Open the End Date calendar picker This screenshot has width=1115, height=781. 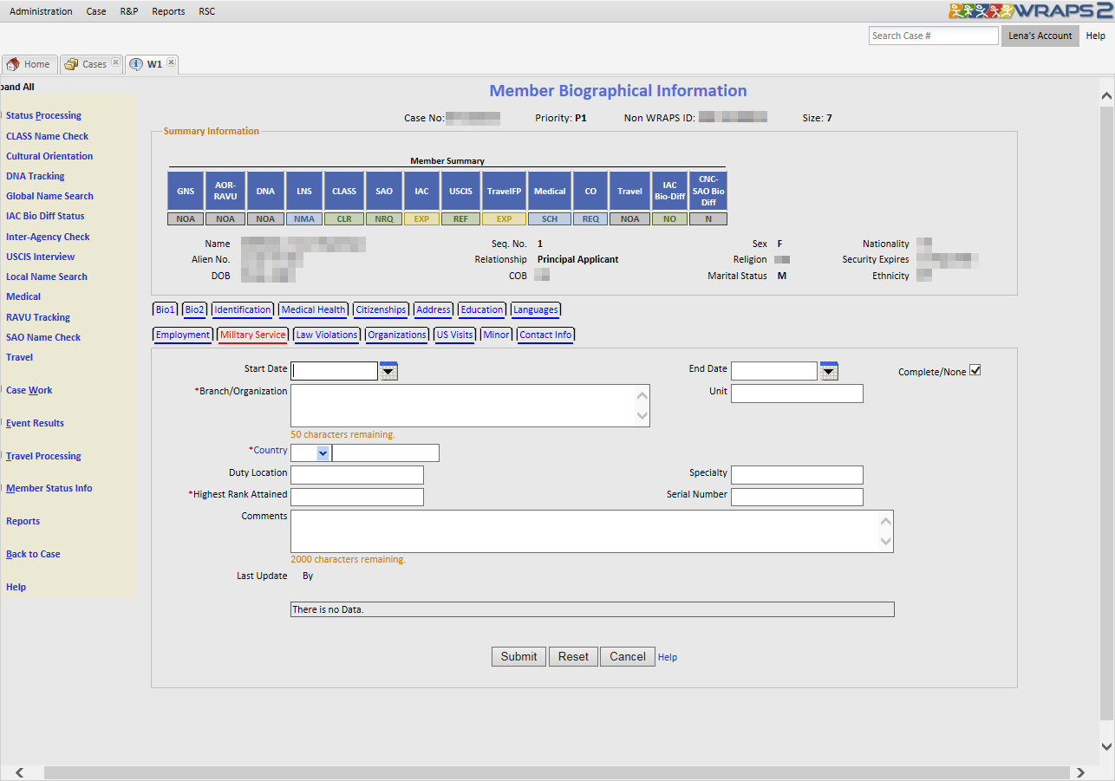(829, 371)
